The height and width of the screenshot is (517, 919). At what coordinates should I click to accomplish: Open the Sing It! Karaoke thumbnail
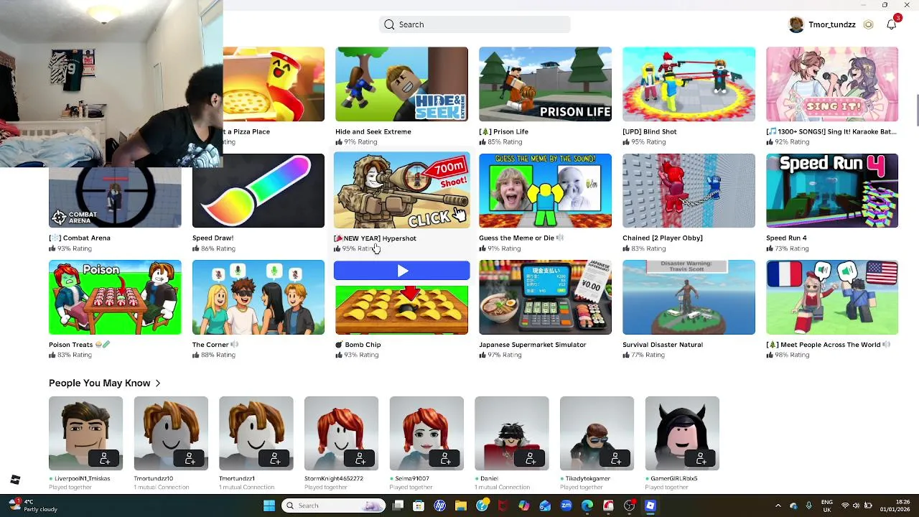[x=832, y=84]
